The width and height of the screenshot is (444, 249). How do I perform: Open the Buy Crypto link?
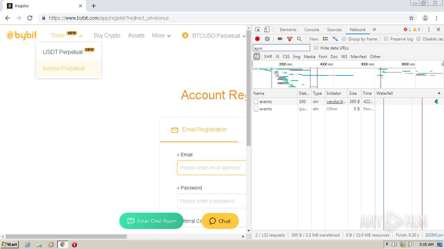click(107, 35)
